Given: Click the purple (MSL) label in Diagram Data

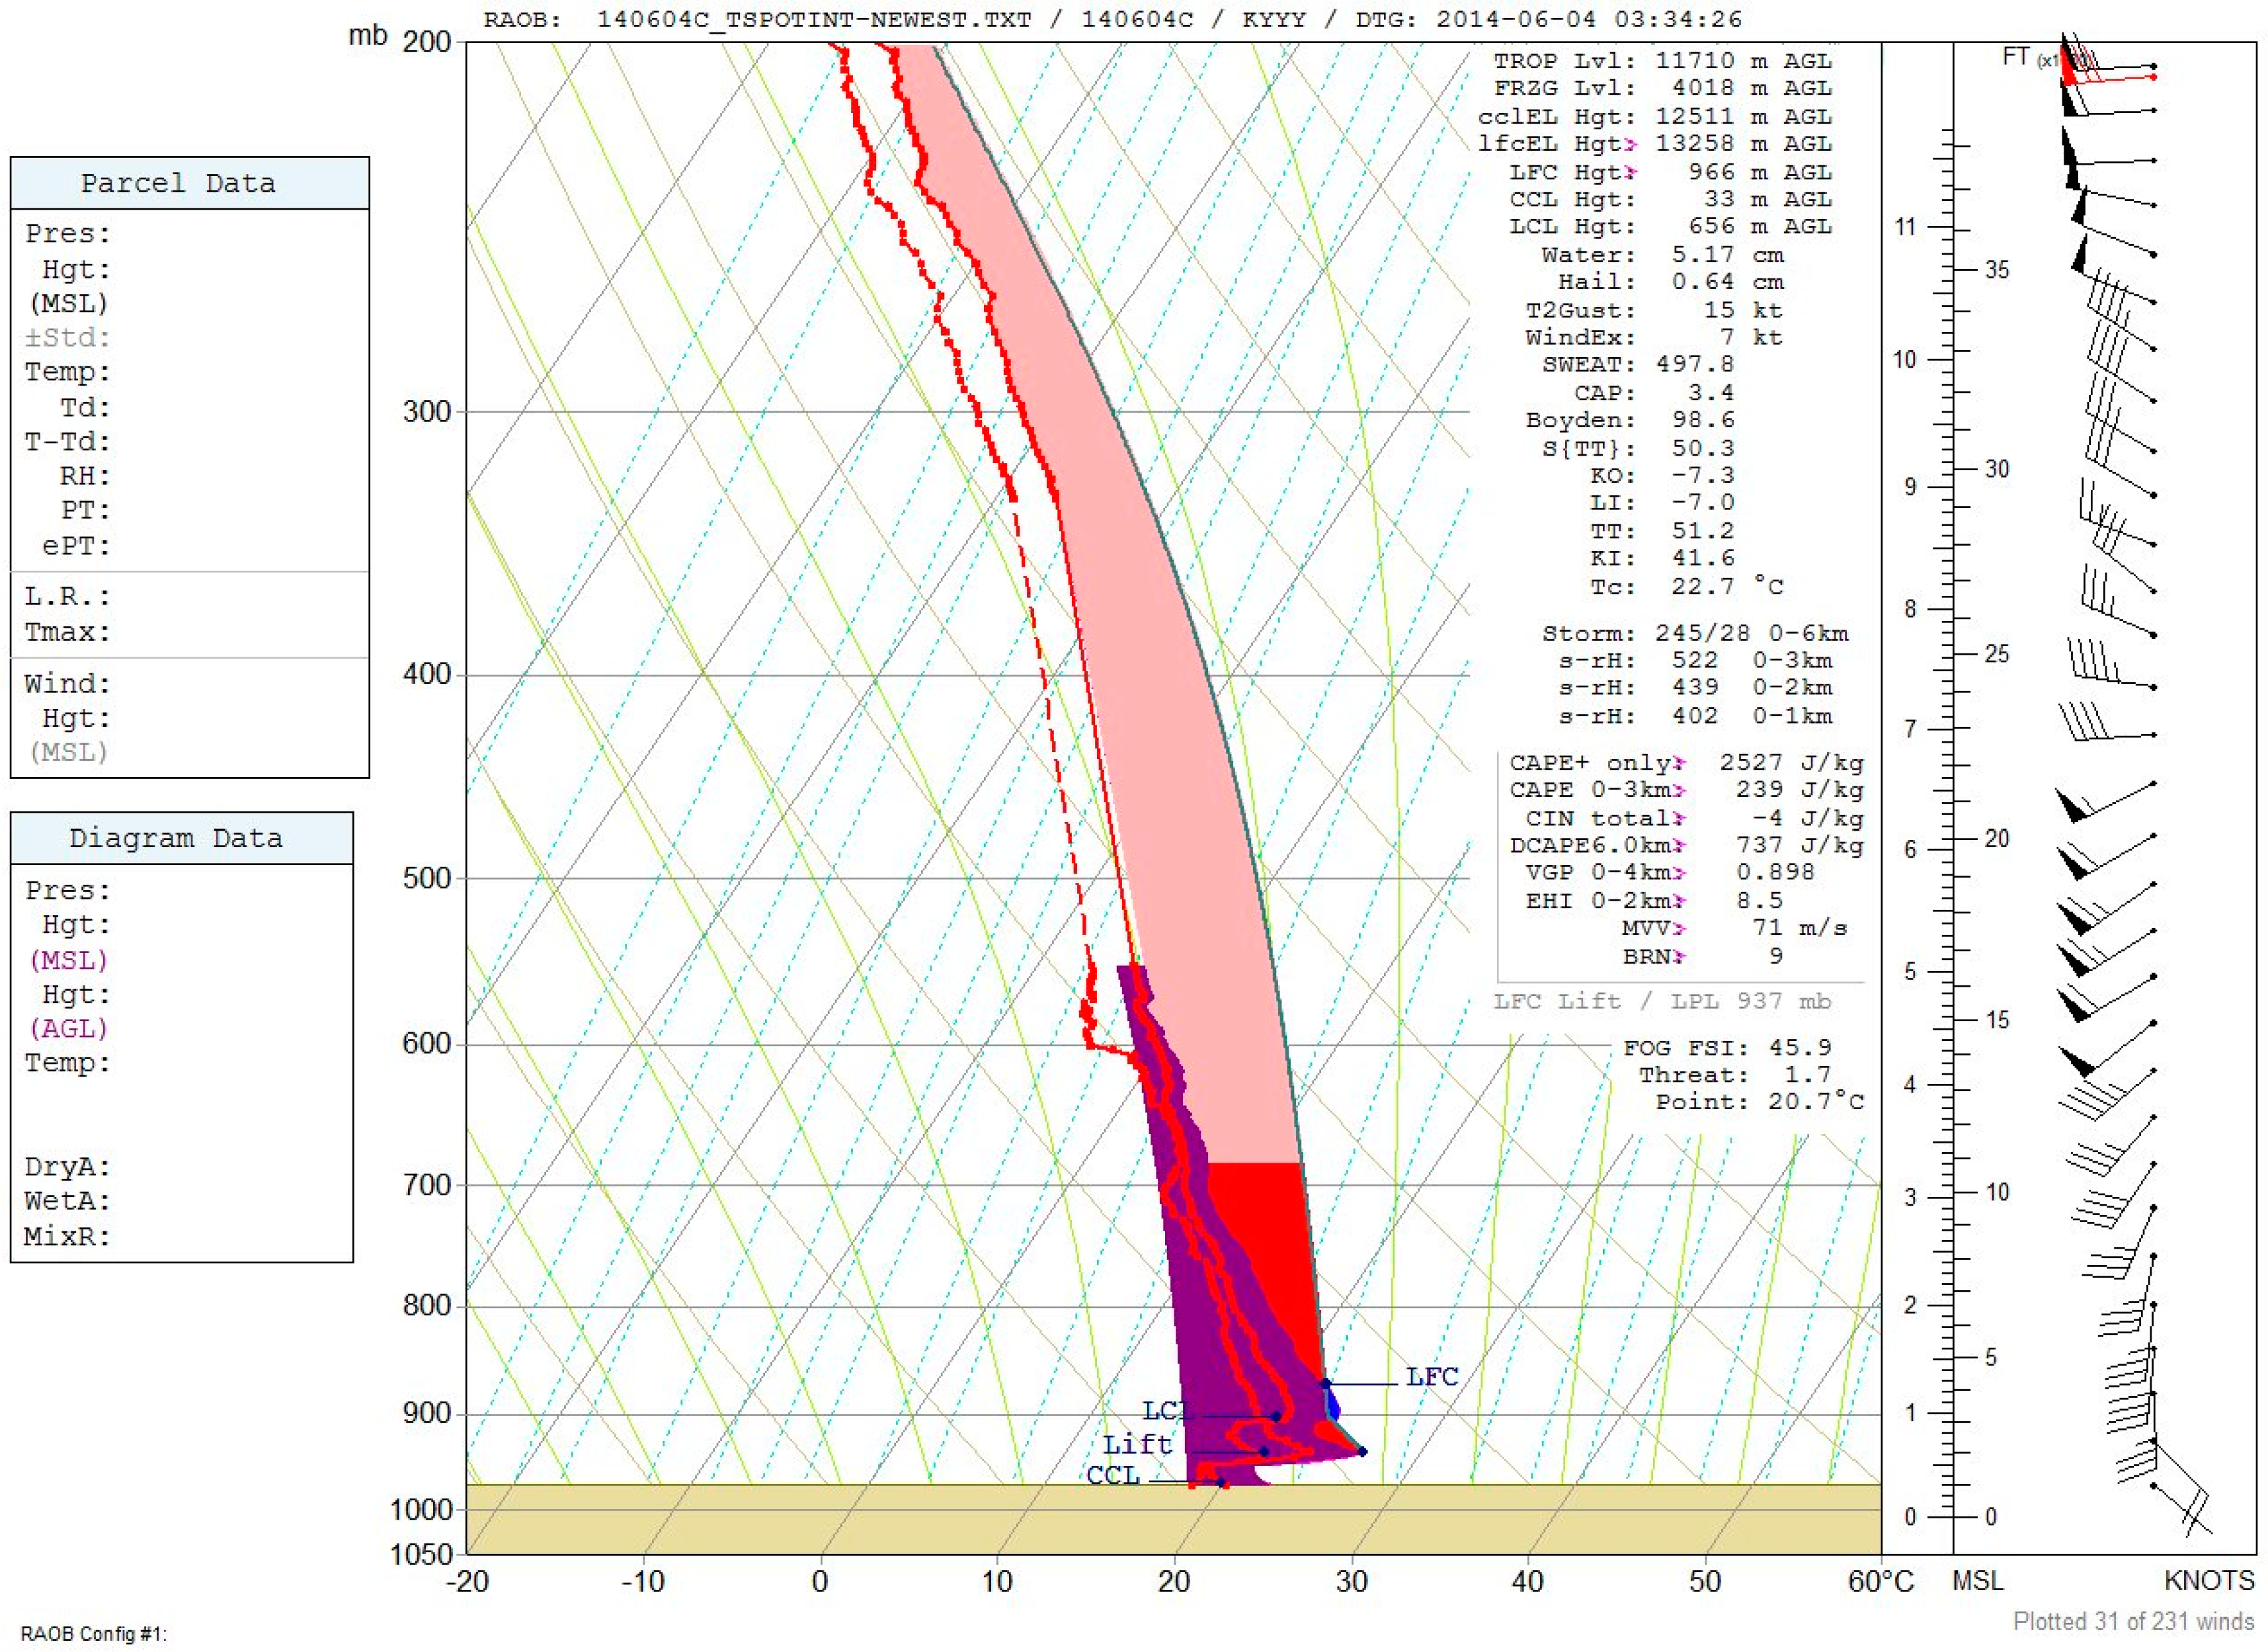Looking at the screenshot, I should click(68, 960).
